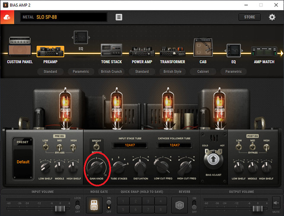This screenshot has width=284, height=216.
Task: Click the Bias Adjust arrow knob
Action: [213, 159]
